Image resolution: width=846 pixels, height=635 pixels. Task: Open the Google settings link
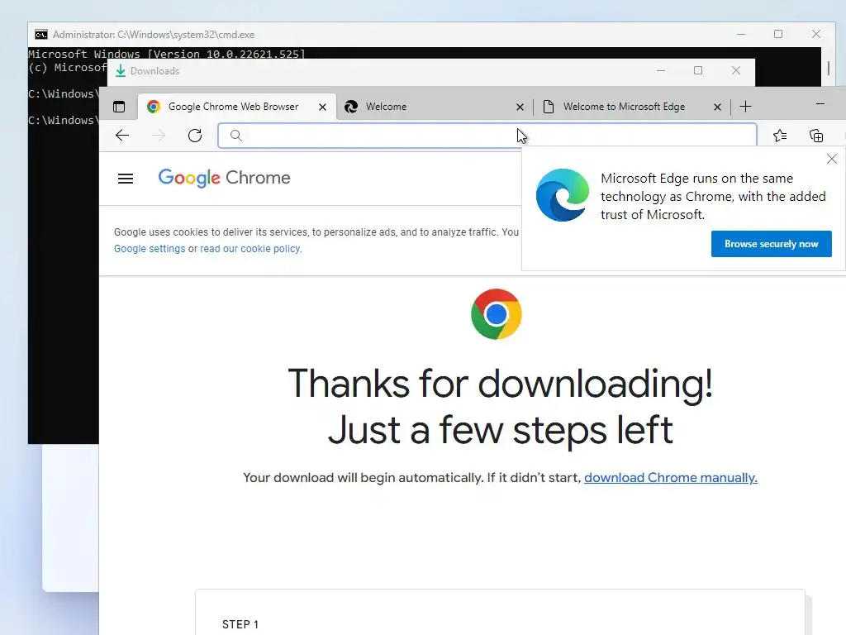150,249
